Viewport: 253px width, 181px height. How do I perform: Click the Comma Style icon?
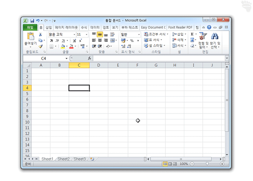coord(138,41)
